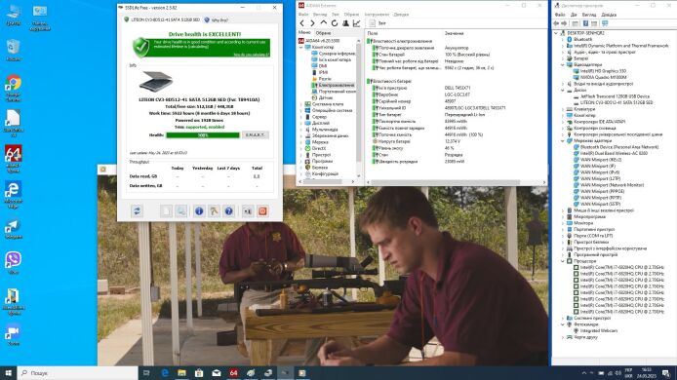Screen dimensions: 677x380
Task: Click the forward arrow in Device Manager toolbar
Action: click(564, 23)
